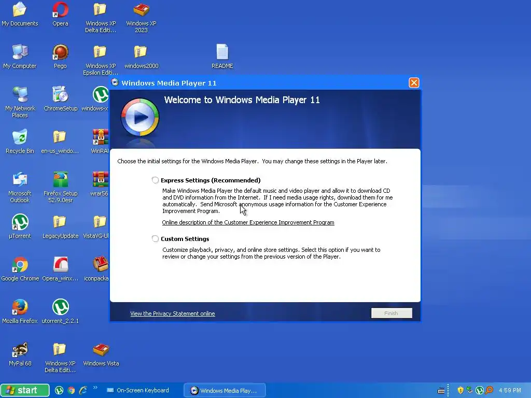Select windows2000 folder icon
Viewport: 531px width, 398px height.
(141, 56)
